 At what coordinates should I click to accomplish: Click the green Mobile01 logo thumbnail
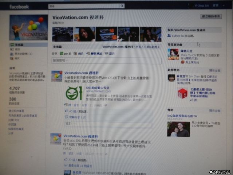coord(74,93)
